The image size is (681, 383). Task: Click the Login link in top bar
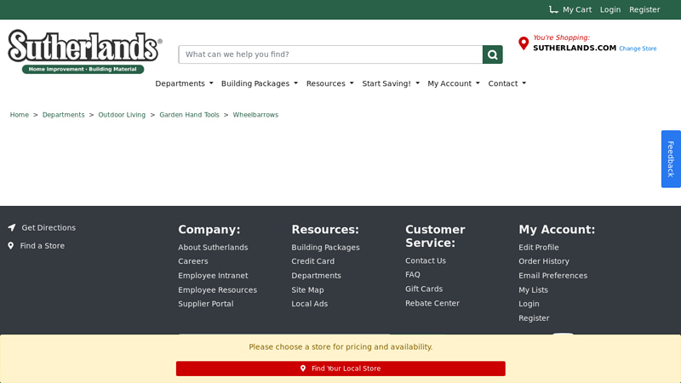coord(609,9)
